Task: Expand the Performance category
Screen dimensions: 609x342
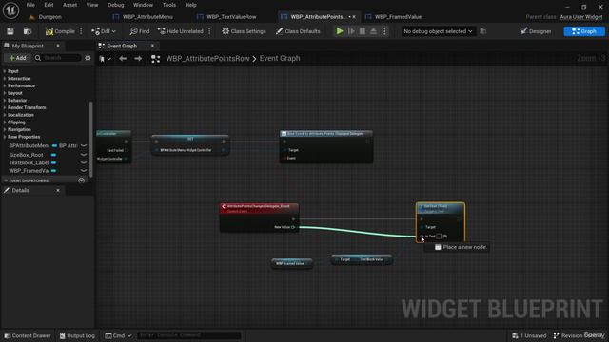Action: point(5,85)
